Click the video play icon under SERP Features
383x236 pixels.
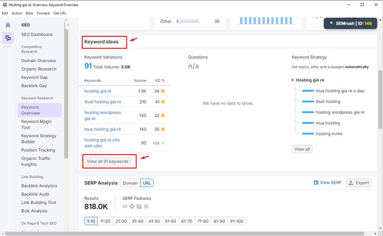(146, 206)
